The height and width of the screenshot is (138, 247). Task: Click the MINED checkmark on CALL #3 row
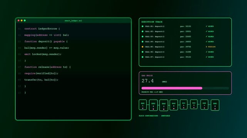pos(210,36)
